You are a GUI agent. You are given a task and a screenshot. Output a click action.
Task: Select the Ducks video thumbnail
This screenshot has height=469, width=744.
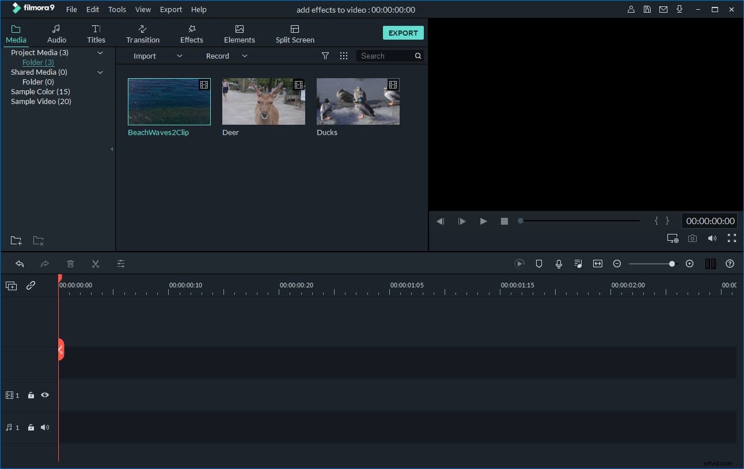click(357, 101)
